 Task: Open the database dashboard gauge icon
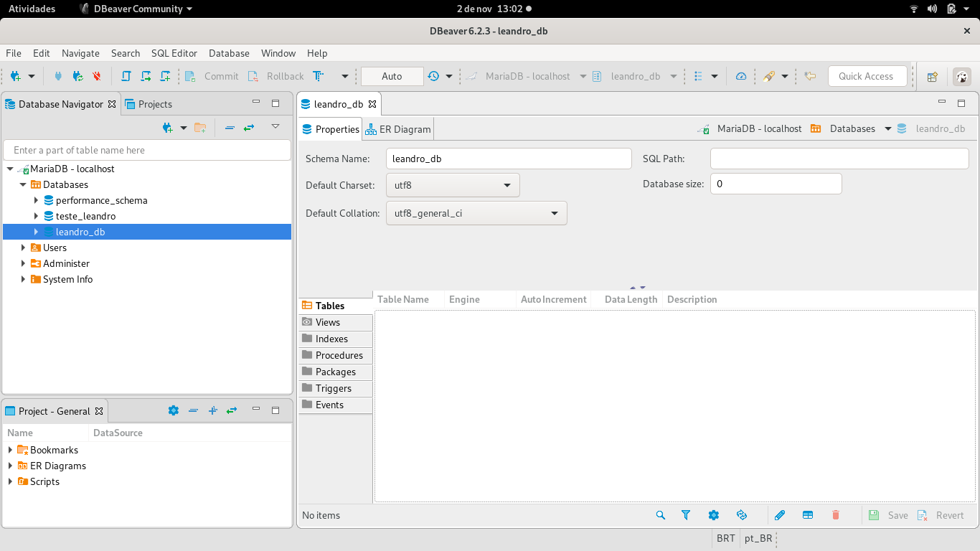741,76
